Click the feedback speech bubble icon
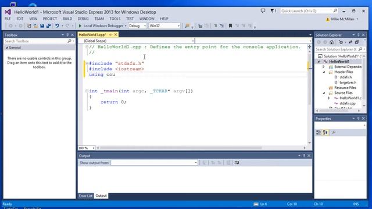This screenshot has height=209, width=372. point(263,11)
